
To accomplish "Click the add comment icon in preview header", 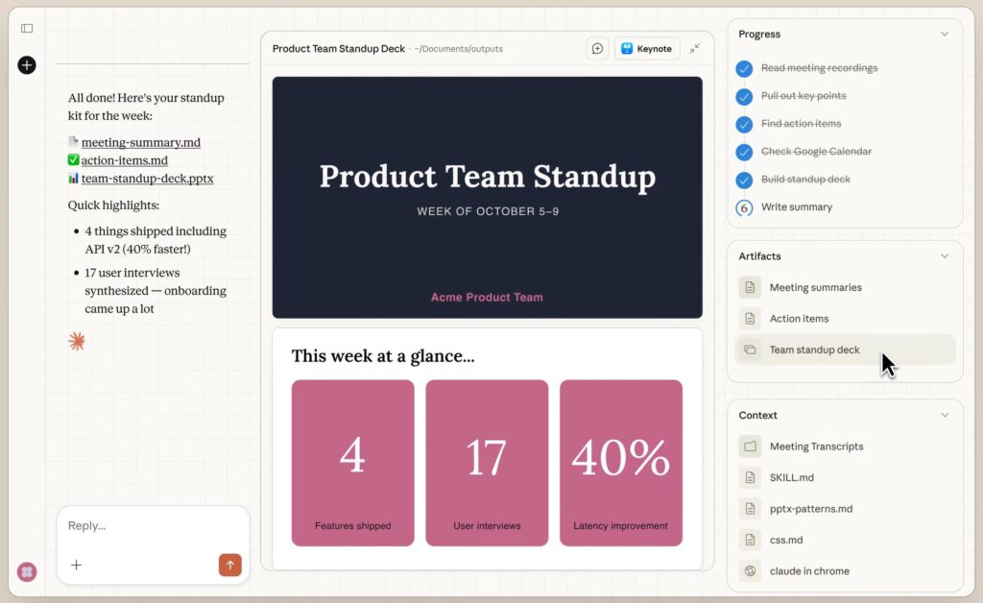I will (x=597, y=49).
